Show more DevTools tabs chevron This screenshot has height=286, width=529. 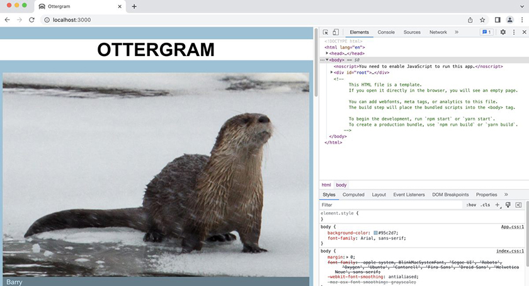[457, 32]
